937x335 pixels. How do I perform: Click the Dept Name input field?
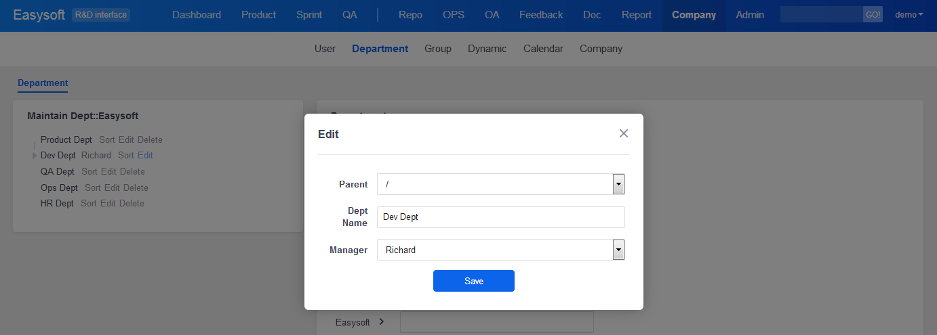500,217
